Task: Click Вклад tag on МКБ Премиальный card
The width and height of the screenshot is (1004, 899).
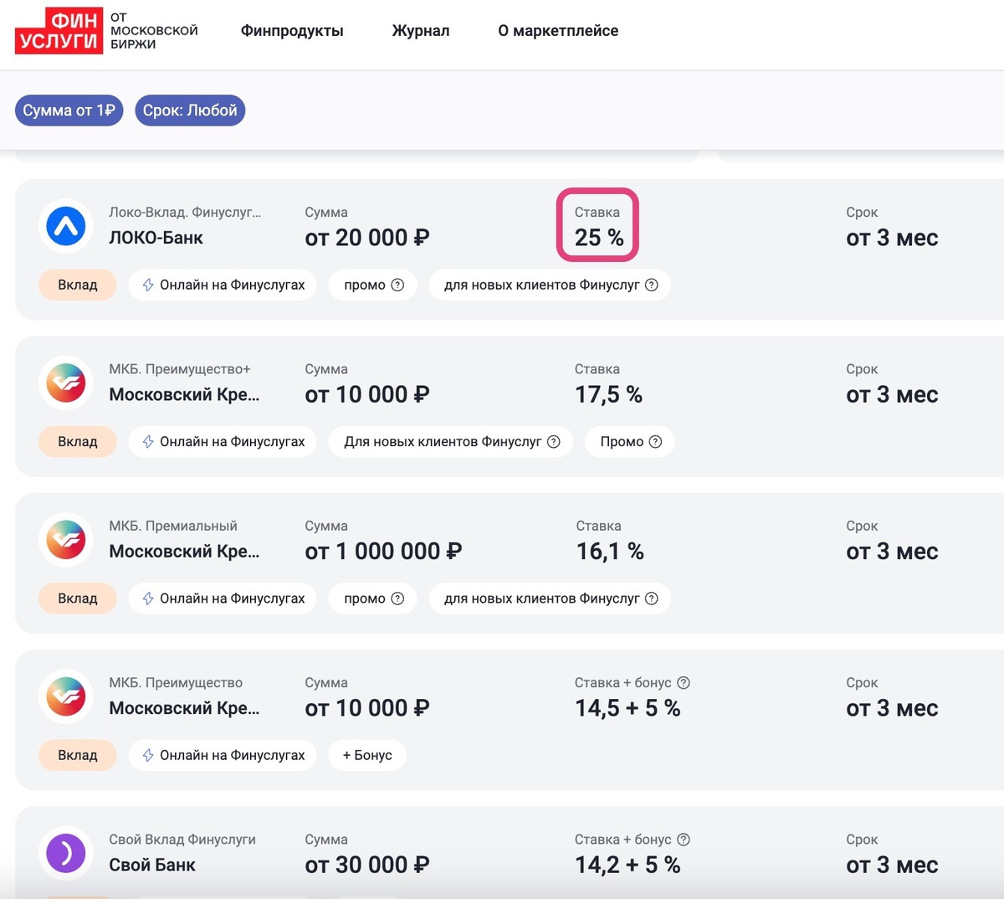Action: [78, 598]
